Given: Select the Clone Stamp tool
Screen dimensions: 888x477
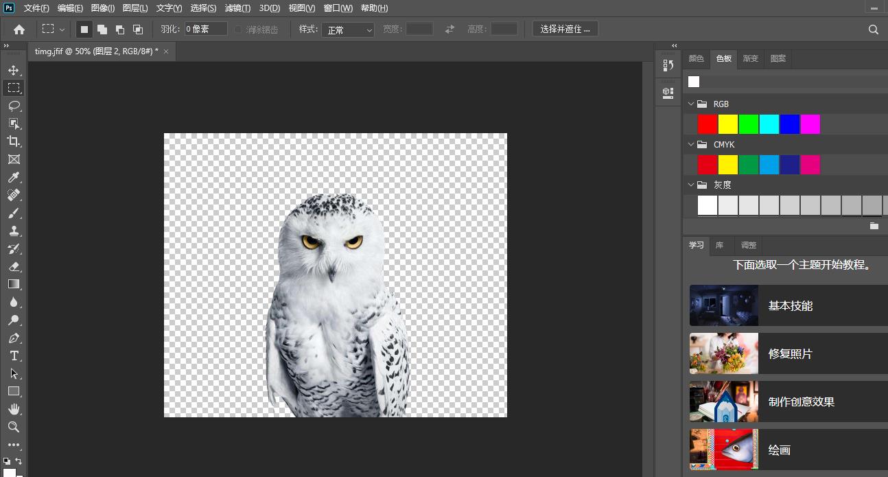Looking at the screenshot, I should point(14,231).
